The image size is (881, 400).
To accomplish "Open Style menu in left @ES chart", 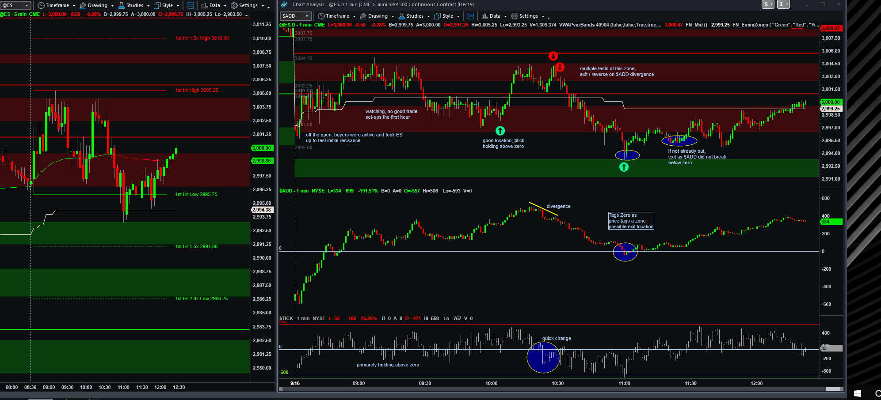I will (167, 5).
